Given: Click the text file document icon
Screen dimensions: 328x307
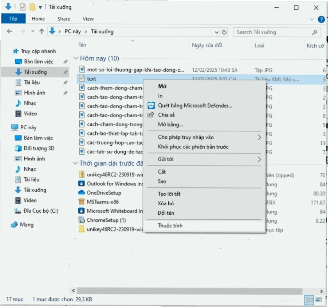Looking at the screenshot, I should coord(82,78).
